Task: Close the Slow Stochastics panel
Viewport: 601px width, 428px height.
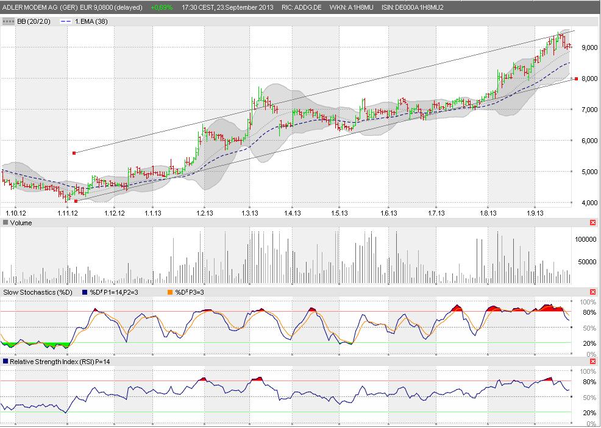Action: 592,292
